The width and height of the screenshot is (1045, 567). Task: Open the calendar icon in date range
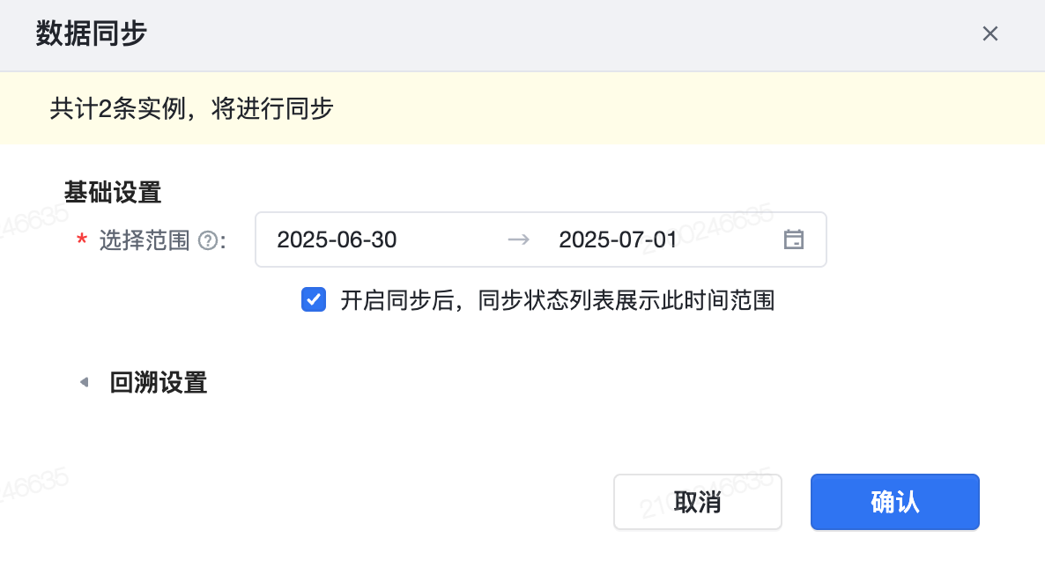[794, 239]
